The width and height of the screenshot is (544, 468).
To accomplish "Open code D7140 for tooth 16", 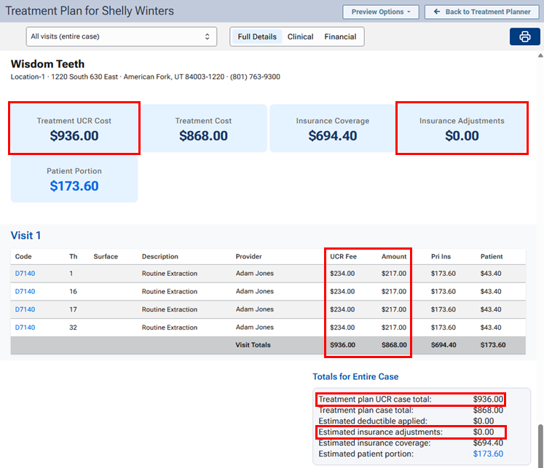I will coord(25,291).
